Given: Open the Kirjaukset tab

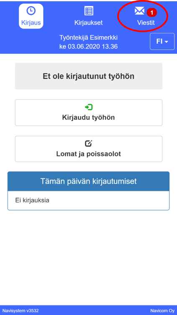Looking at the screenshot, I should [89, 16].
